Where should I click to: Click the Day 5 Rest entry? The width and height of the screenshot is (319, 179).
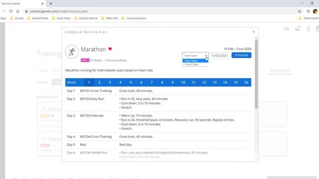tap(83, 145)
